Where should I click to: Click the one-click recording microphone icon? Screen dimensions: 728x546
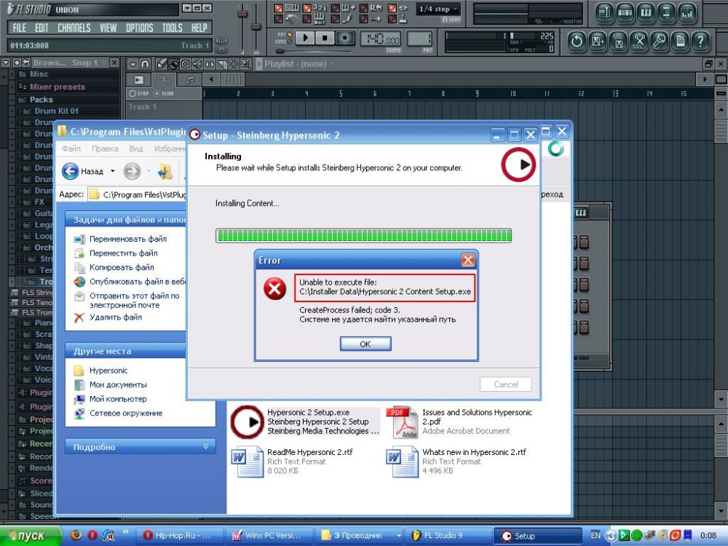tap(660, 41)
